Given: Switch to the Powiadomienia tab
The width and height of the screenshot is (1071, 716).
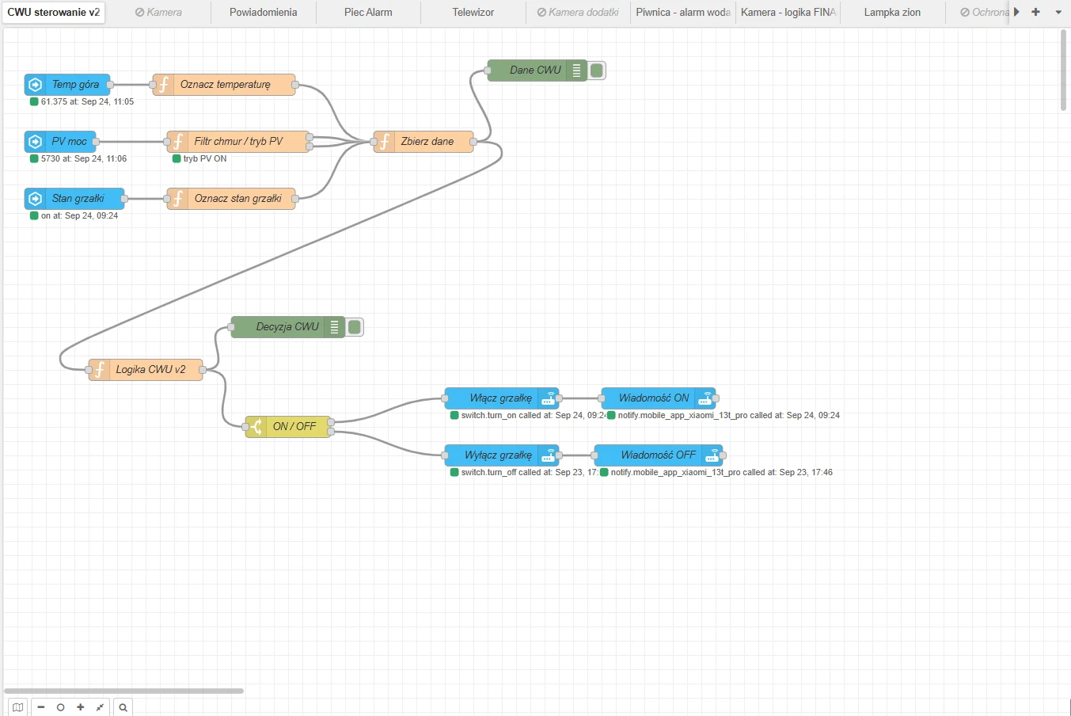Looking at the screenshot, I should [264, 13].
